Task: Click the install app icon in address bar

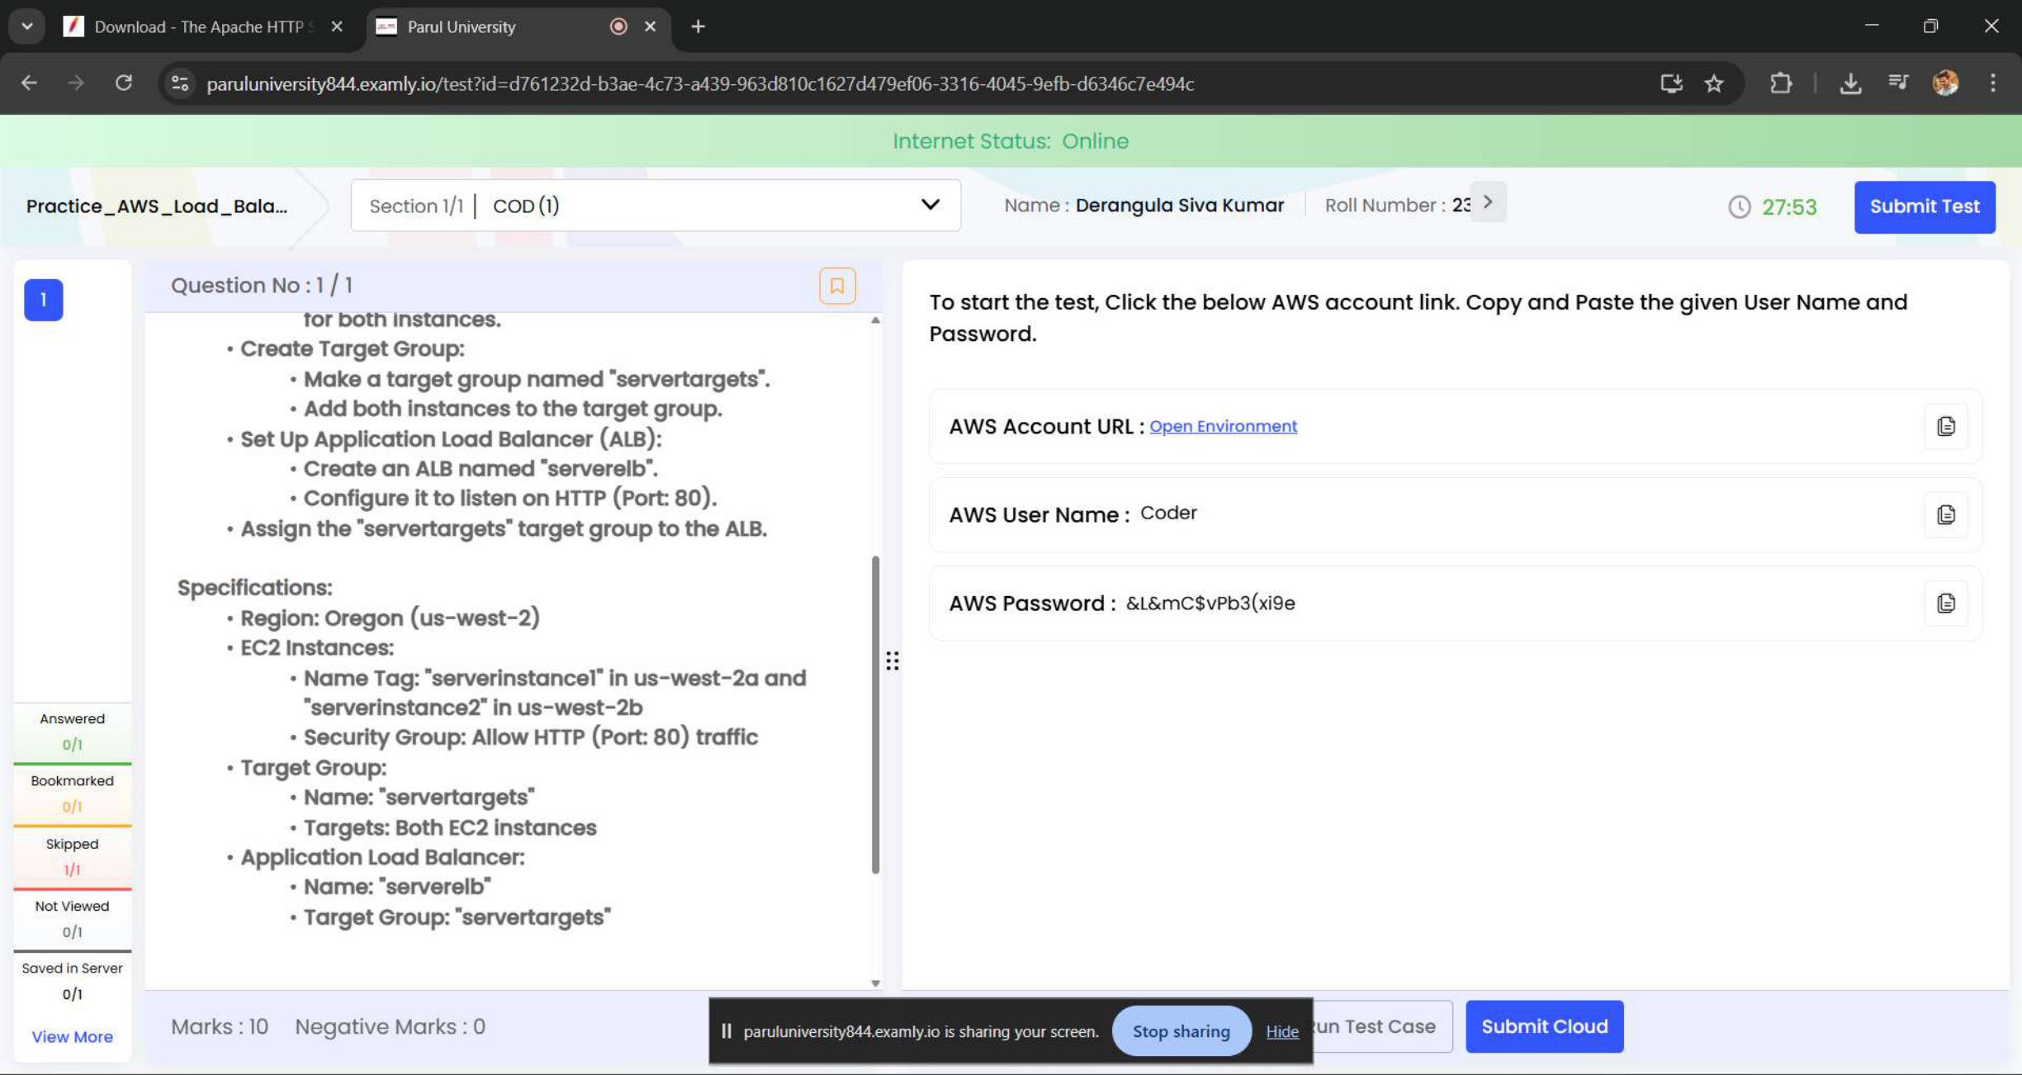Action: point(1671,83)
